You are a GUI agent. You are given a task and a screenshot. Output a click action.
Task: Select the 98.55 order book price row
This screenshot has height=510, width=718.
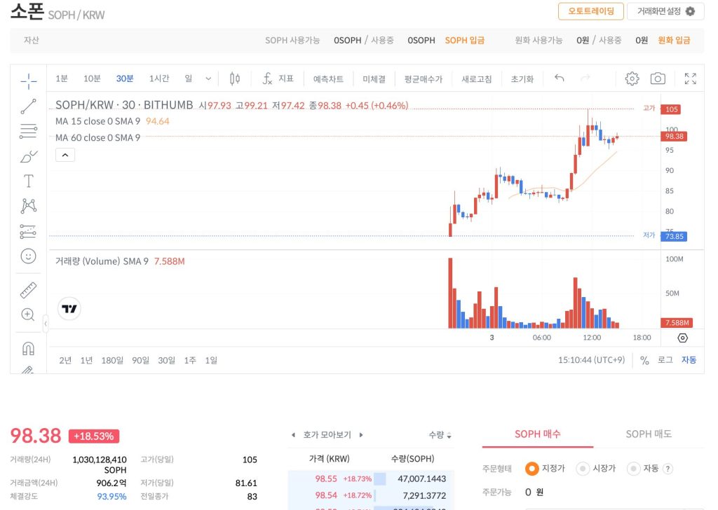tap(371, 478)
